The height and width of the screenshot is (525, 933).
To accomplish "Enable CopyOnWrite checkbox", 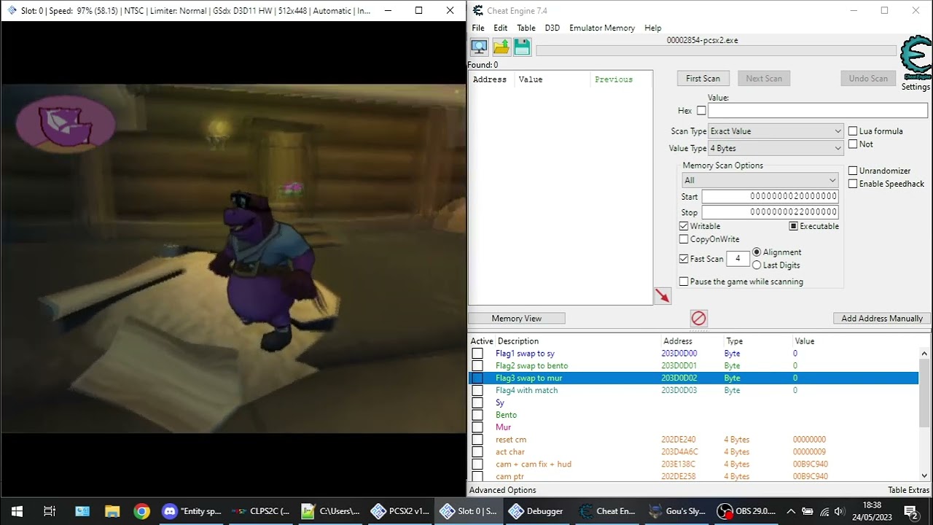I will [x=684, y=239].
